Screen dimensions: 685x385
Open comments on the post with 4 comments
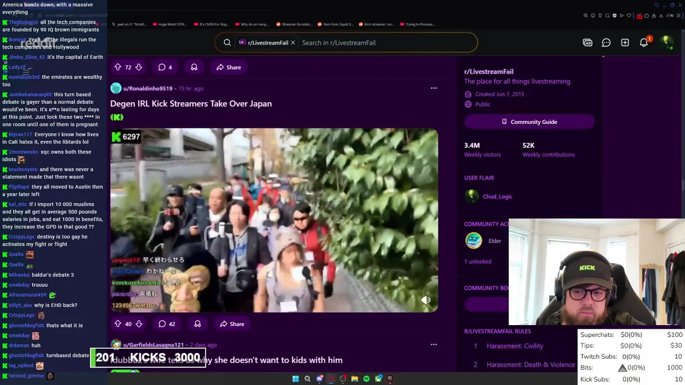coord(165,67)
